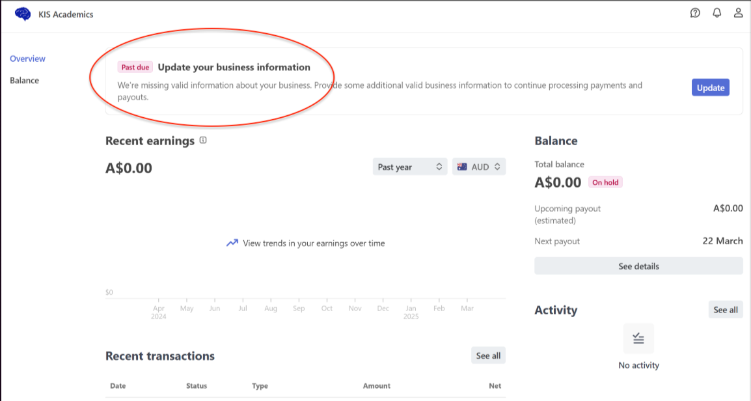Click the Australian flag currency icon
Screen dimensions: 751x401
pyautogui.click(x=463, y=167)
